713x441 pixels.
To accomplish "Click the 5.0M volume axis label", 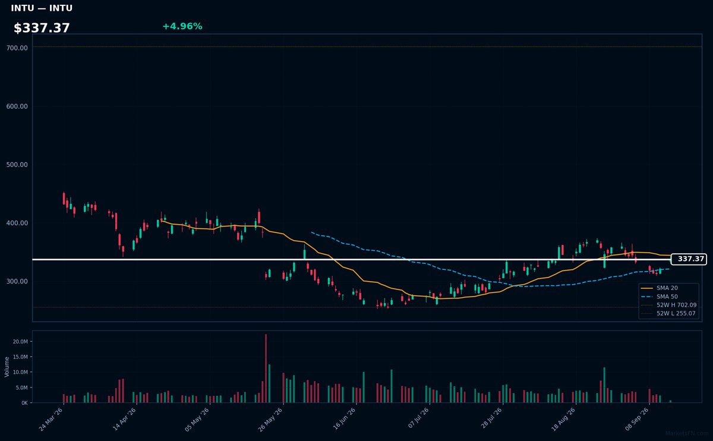I will pyautogui.click(x=21, y=388).
